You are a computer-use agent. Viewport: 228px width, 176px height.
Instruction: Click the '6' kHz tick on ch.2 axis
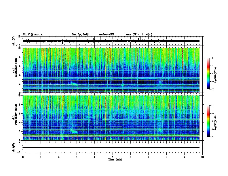(20, 114)
